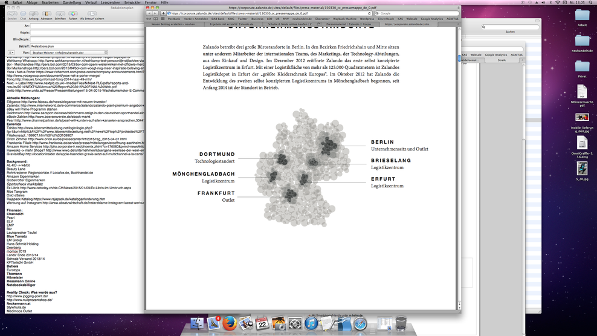
Task: Open Spotlight search in menu bar
Action: [591, 2]
